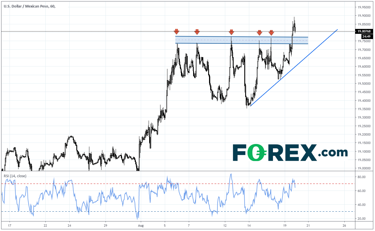Open the RSI (14, close) indicator label
Screen dimensions: 375x231
click(x=15, y=176)
